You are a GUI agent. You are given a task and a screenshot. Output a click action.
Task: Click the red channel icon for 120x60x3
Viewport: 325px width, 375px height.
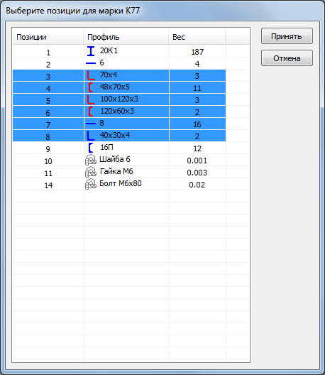(x=91, y=112)
